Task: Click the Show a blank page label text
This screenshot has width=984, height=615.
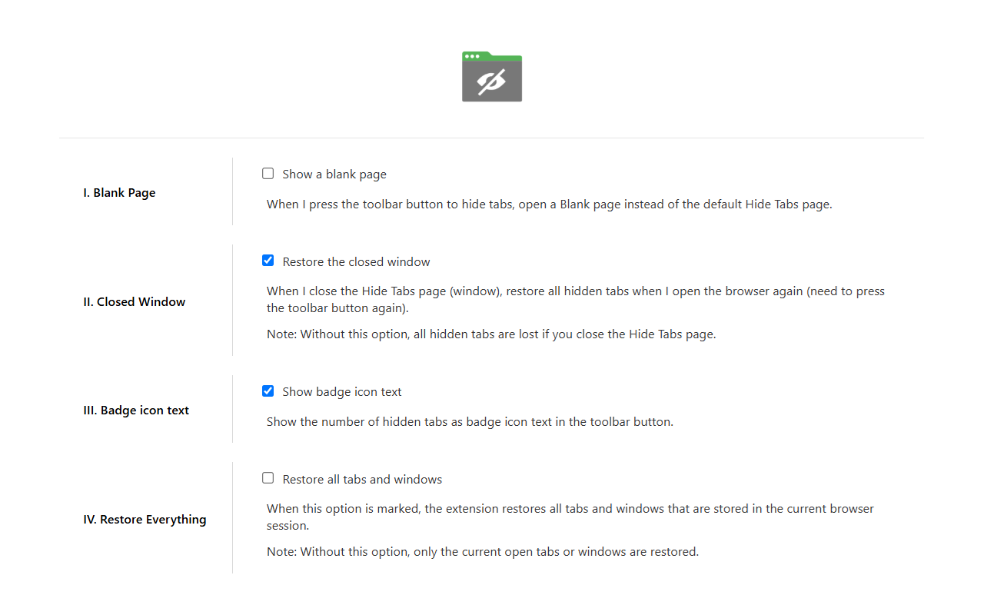Action: [x=334, y=174]
